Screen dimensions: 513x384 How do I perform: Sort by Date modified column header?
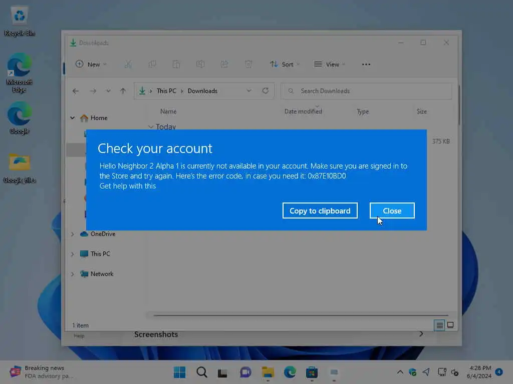[x=303, y=111]
